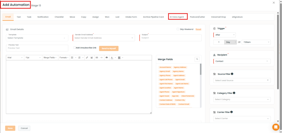Open source code view in editor toolbar

click(x=101, y=57)
